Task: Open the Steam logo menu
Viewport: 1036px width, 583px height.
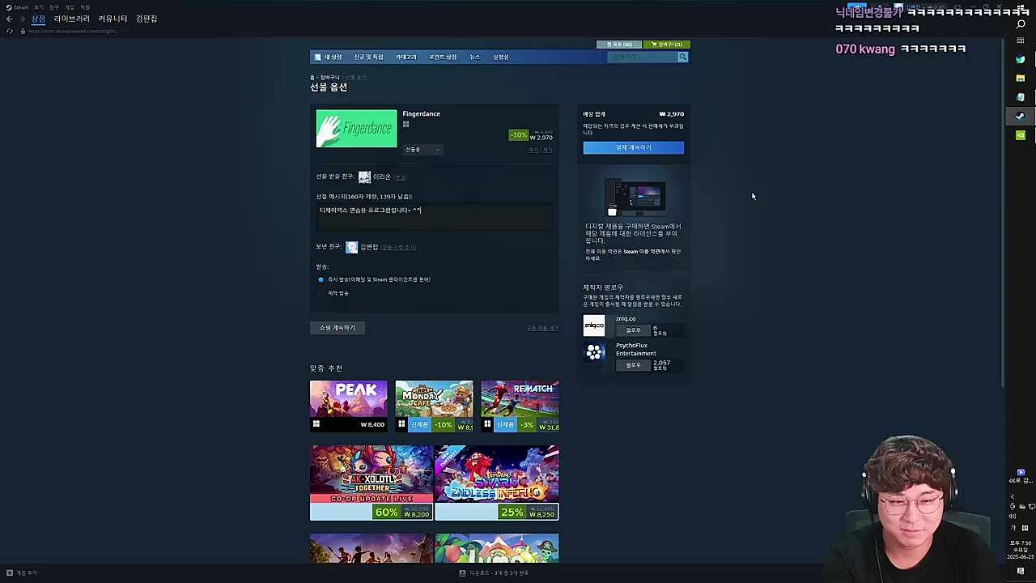Action: coord(16,7)
